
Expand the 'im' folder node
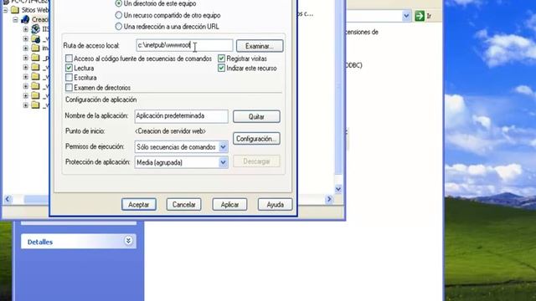[26, 48]
